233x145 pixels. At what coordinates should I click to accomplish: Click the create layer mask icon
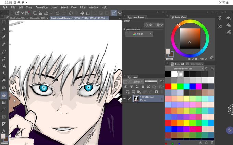coord(156,92)
